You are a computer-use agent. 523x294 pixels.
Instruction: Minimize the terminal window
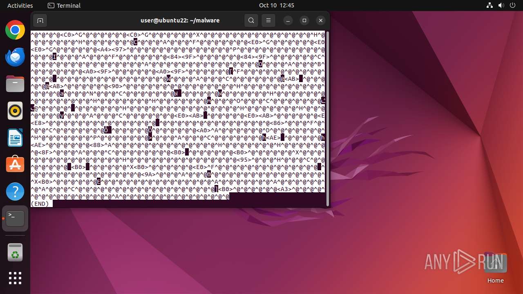tap(288, 20)
